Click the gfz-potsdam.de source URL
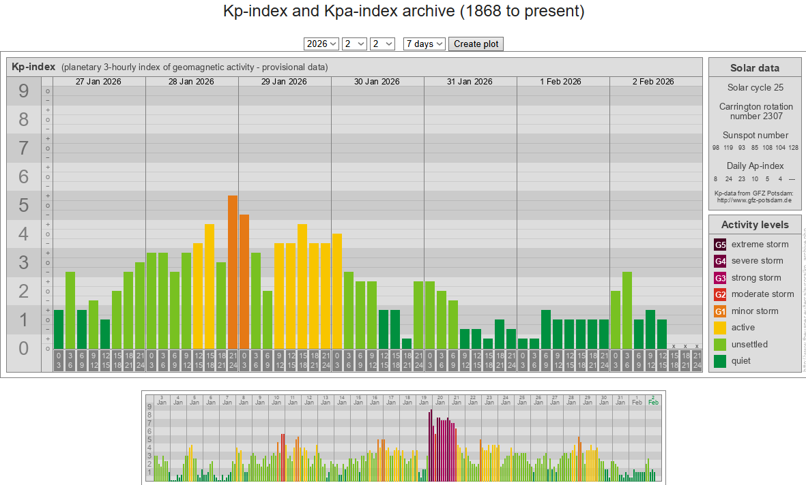The height and width of the screenshot is (485, 806). [x=754, y=200]
